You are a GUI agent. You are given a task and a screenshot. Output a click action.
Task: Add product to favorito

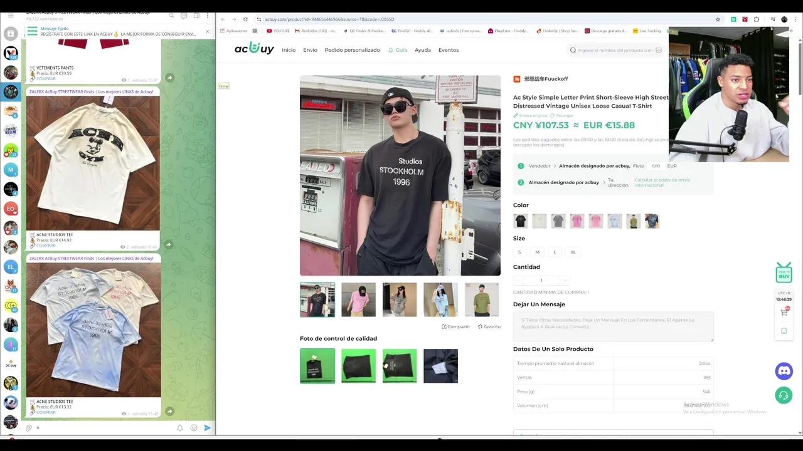click(489, 326)
